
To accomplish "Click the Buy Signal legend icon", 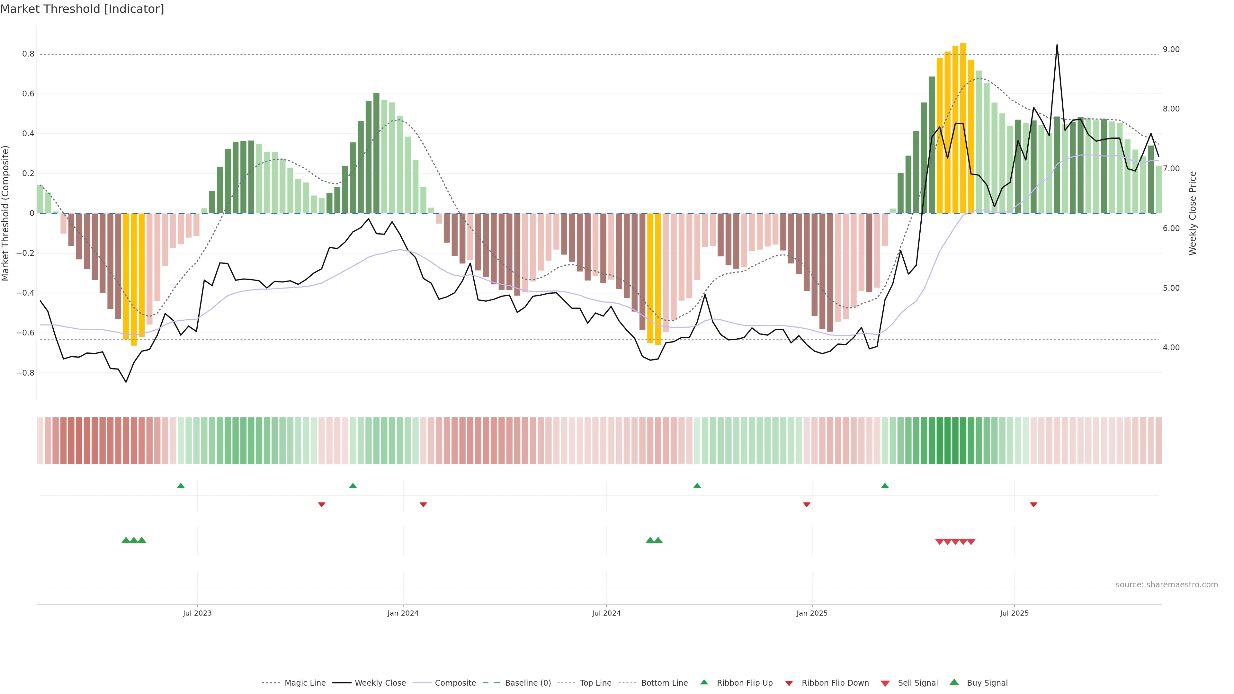I will (x=954, y=682).
